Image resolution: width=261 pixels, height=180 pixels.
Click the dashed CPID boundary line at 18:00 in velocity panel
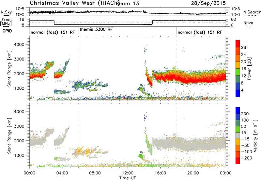177,135
